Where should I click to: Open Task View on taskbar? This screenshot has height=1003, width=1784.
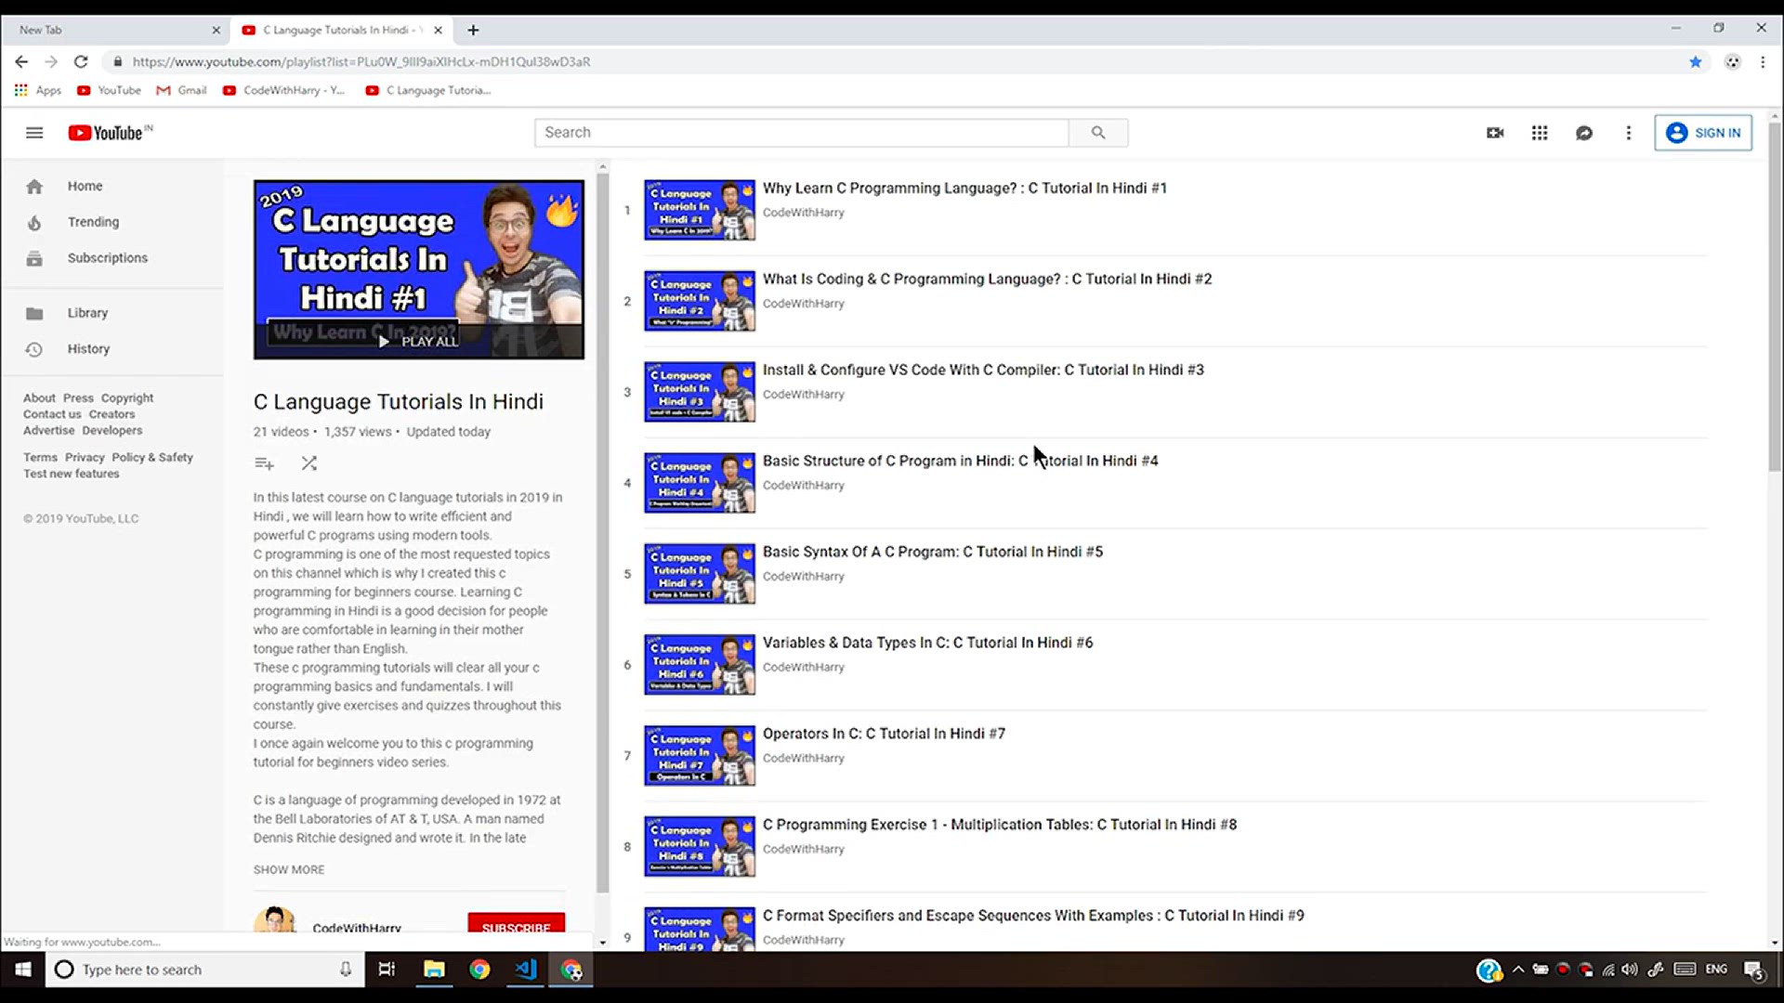[387, 970]
